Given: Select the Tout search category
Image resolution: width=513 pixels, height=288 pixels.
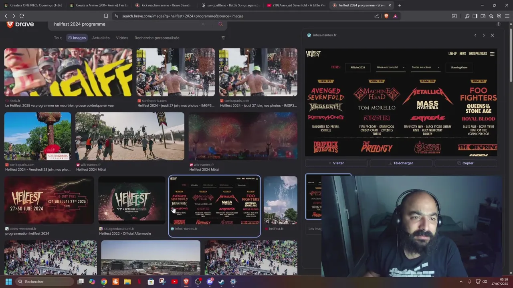Looking at the screenshot, I should pos(58,38).
